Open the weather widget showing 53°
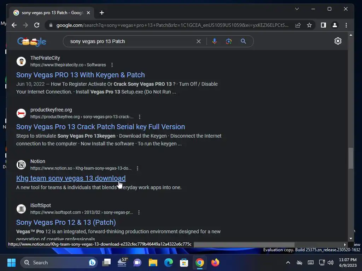The height and width of the screenshot is (271, 362). [122, 263]
